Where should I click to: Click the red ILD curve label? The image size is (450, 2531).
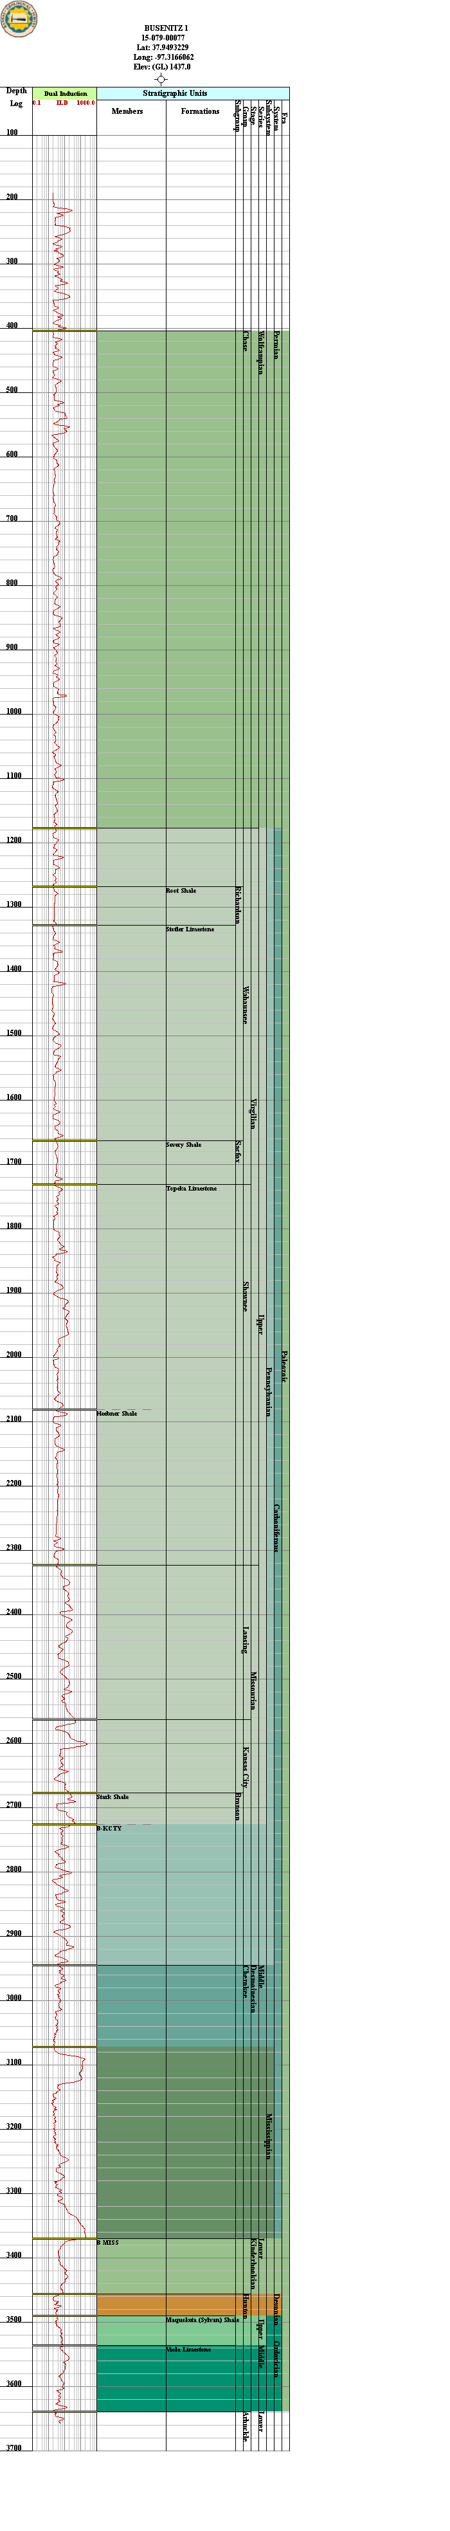[x=62, y=102]
